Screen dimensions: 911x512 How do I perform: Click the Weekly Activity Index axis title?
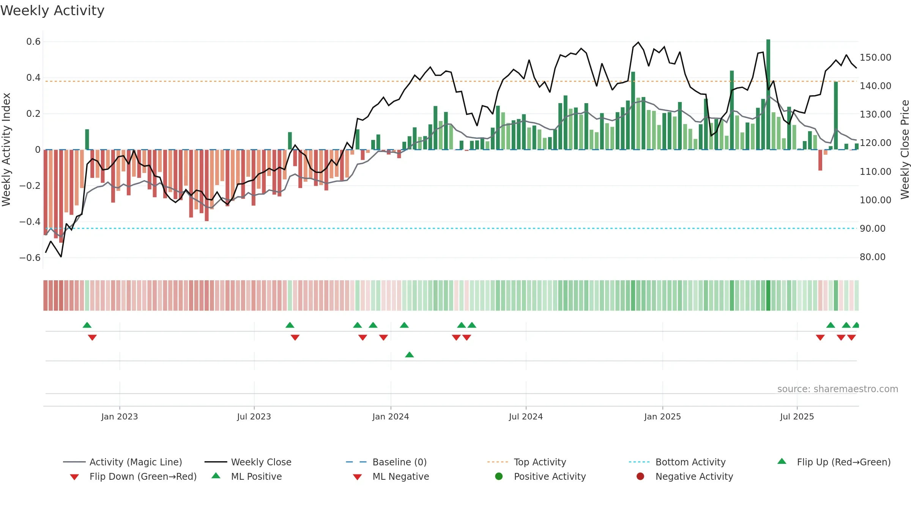point(6,149)
